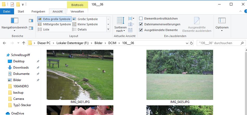Navigate to Lokaler Datenträger (F:) breadcrumb
The image size is (247, 115).
tap(72, 43)
